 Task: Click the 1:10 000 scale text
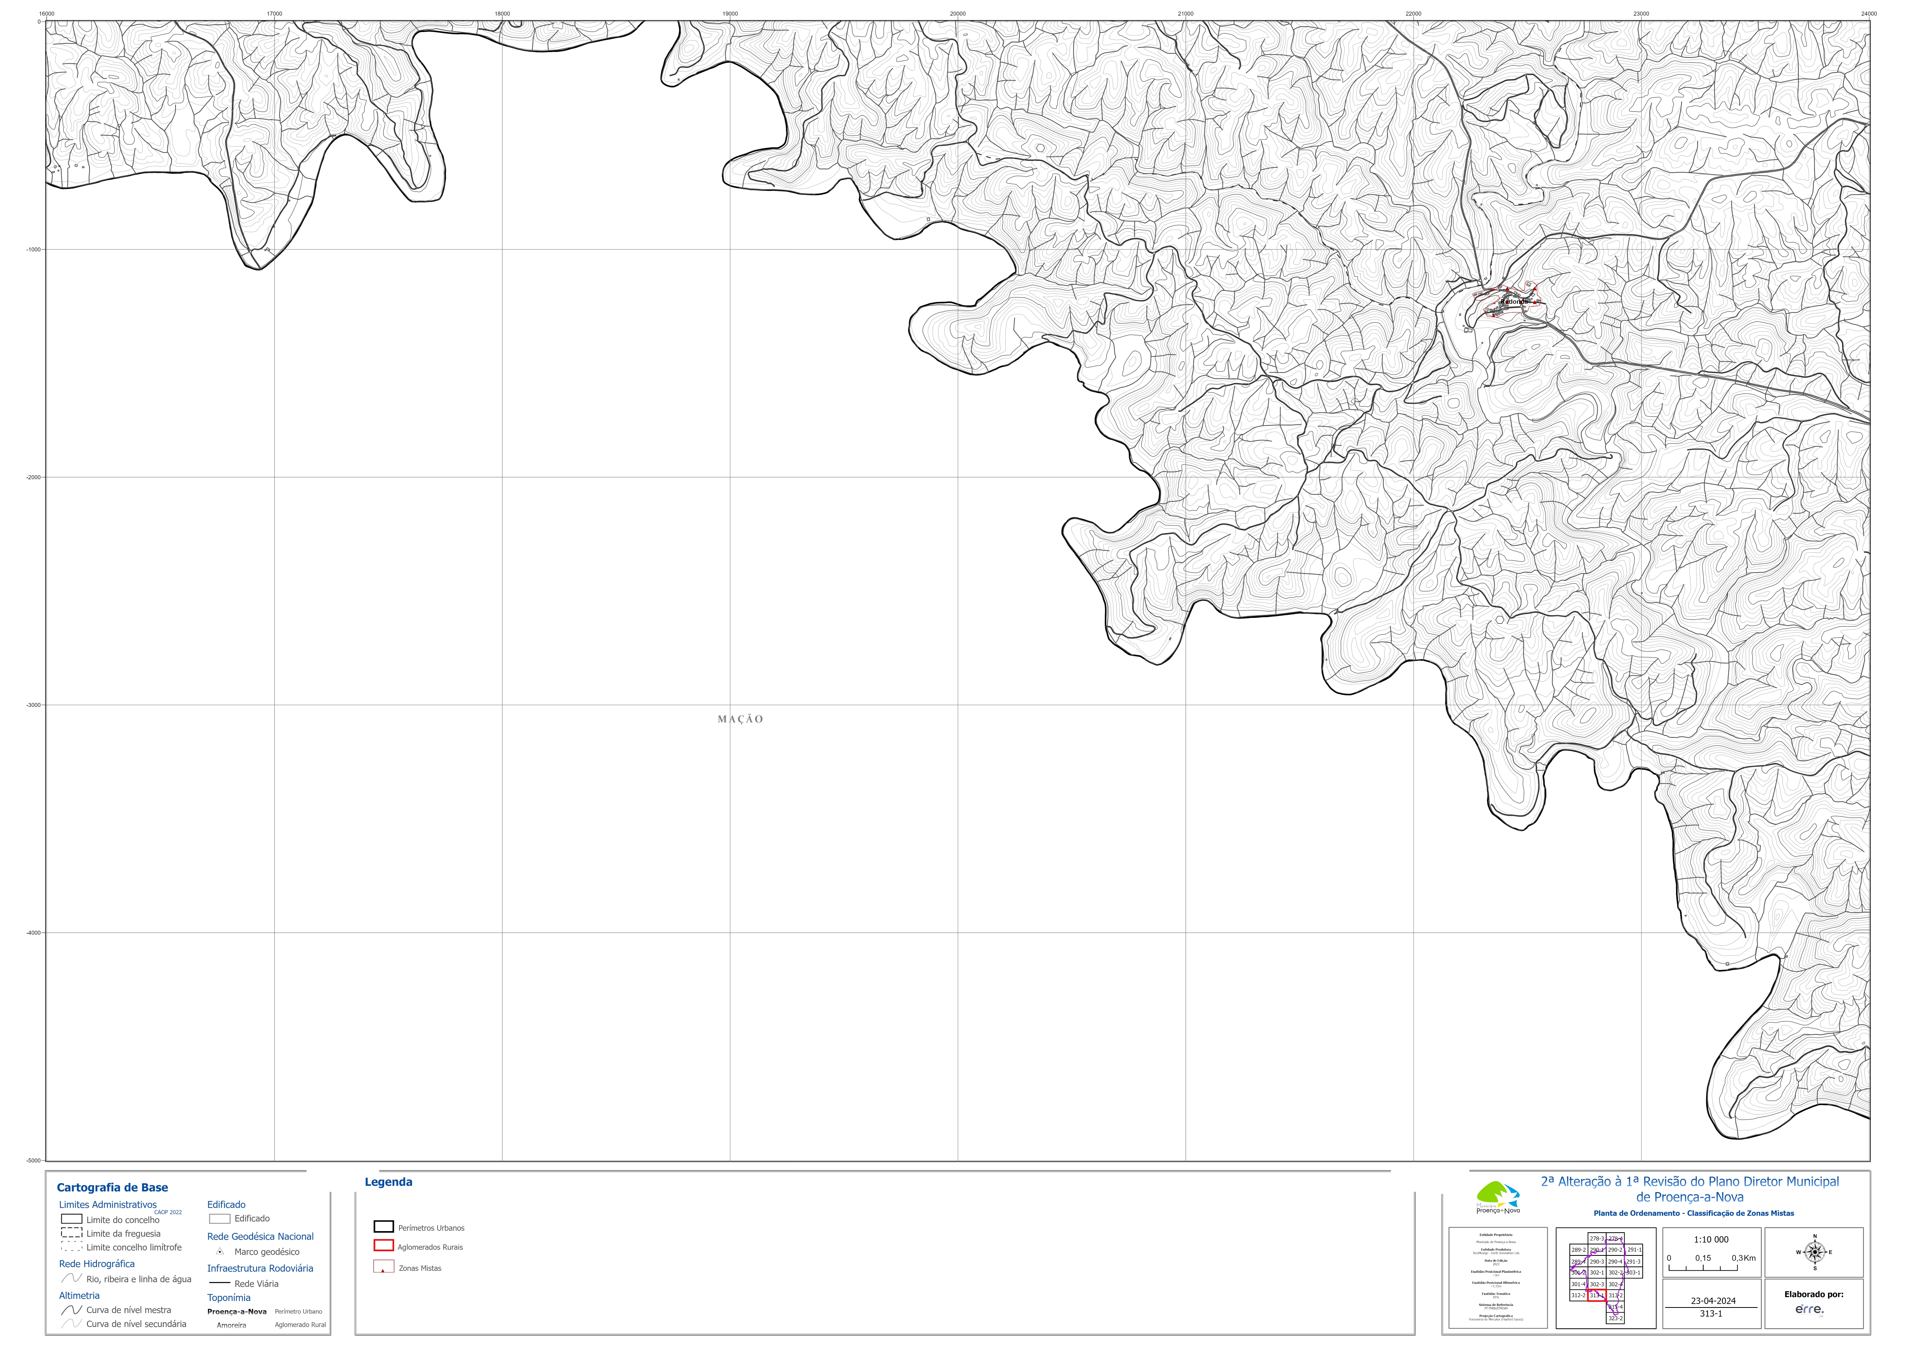coord(1711,1240)
